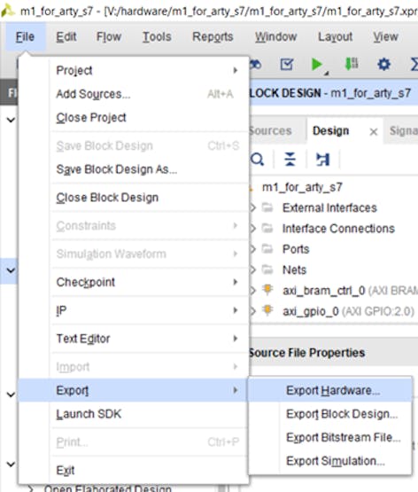
Task: Expand the axi_gpio_0 entry
Action: 253,311
